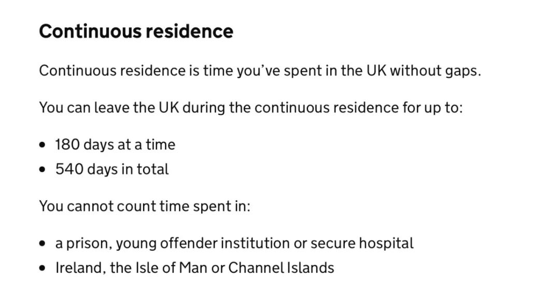Click the "You can leave the UK" paragraph
The image size is (560, 289).
click(x=251, y=108)
